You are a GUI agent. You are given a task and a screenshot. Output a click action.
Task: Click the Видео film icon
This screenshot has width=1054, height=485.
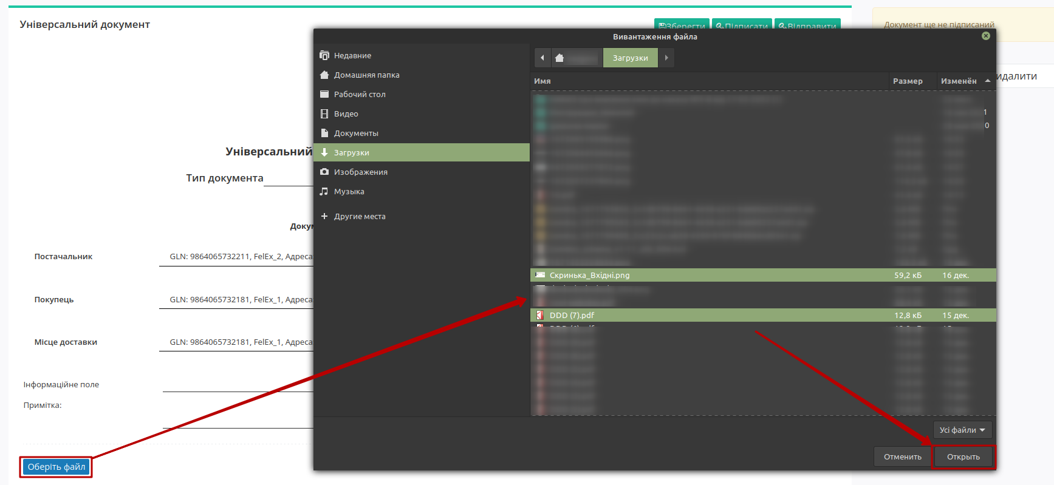(x=324, y=114)
